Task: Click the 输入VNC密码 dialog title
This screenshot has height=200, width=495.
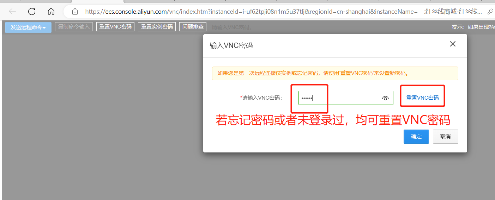Action: [x=231, y=45]
